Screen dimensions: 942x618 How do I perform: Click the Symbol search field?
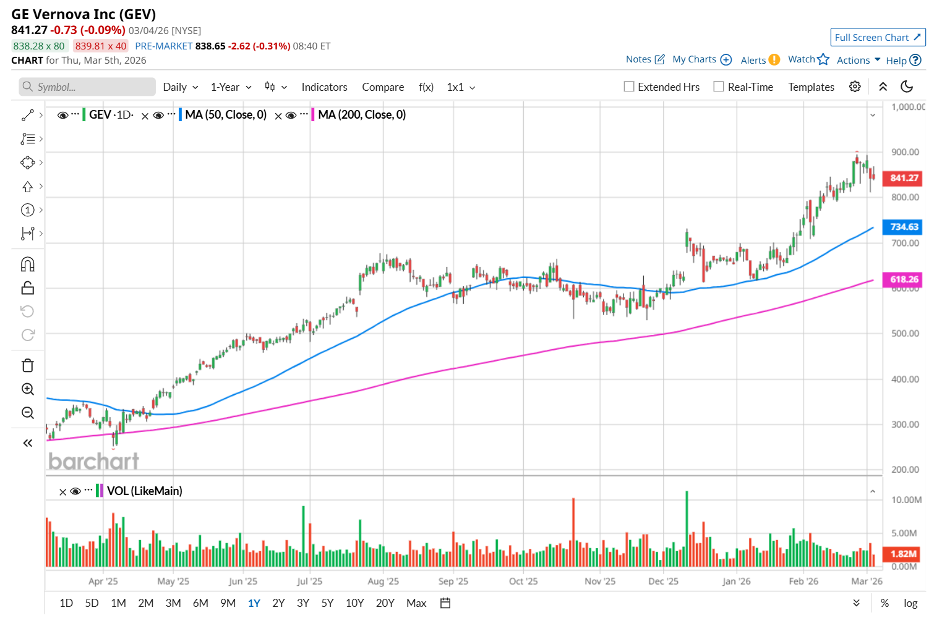point(87,87)
